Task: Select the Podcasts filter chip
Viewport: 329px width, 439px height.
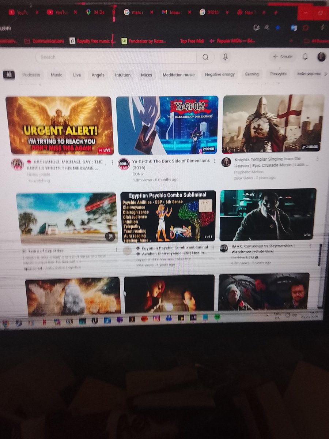Action: [x=31, y=75]
